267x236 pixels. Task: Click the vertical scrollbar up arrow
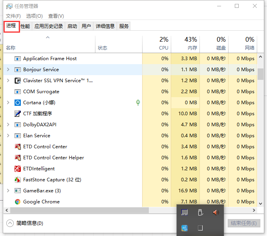pyautogui.click(x=260, y=57)
